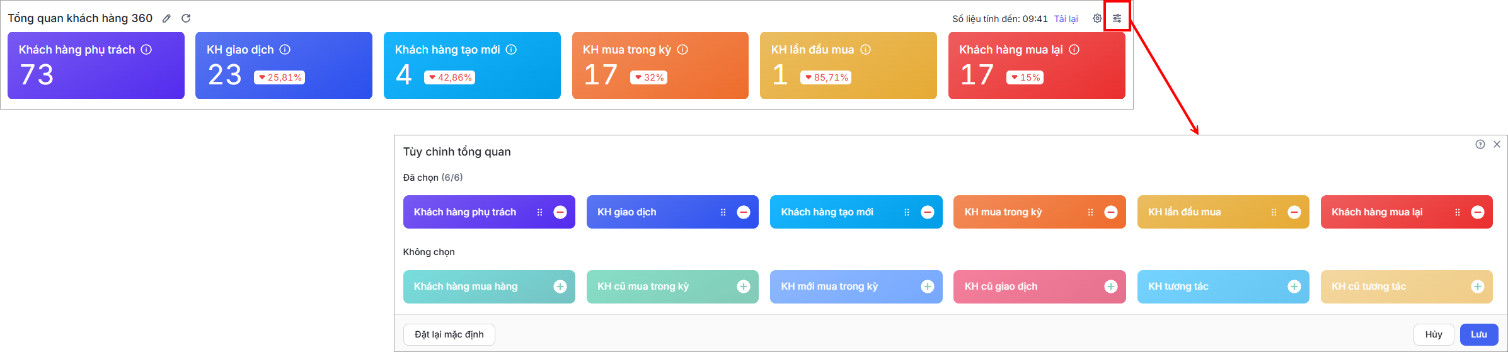
Task: Click Đặt lại mặc định button
Action: click(x=449, y=334)
